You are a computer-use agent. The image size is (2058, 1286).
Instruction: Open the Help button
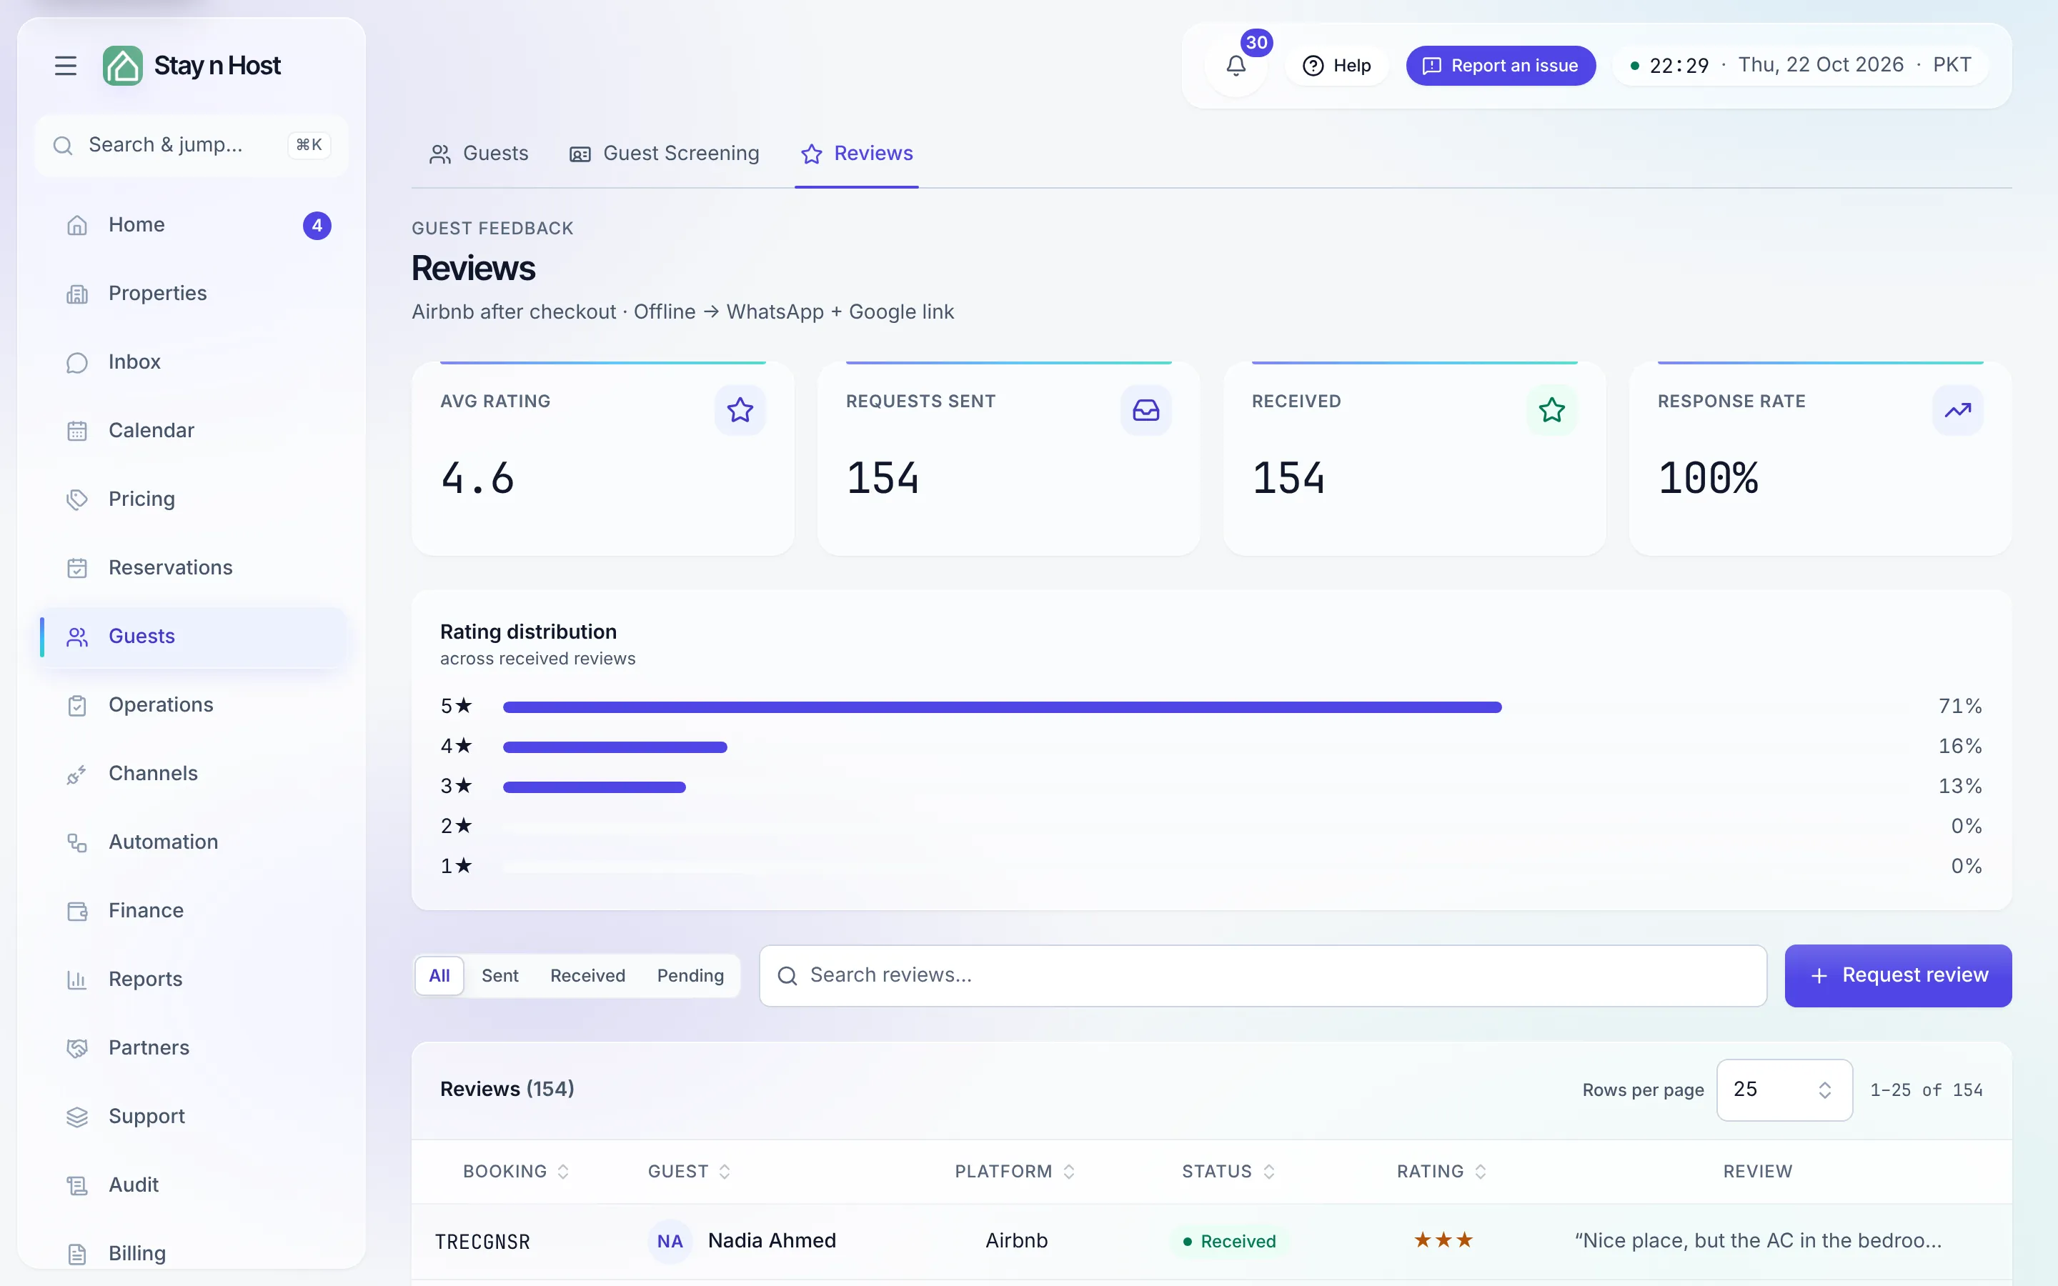pos(1336,66)
